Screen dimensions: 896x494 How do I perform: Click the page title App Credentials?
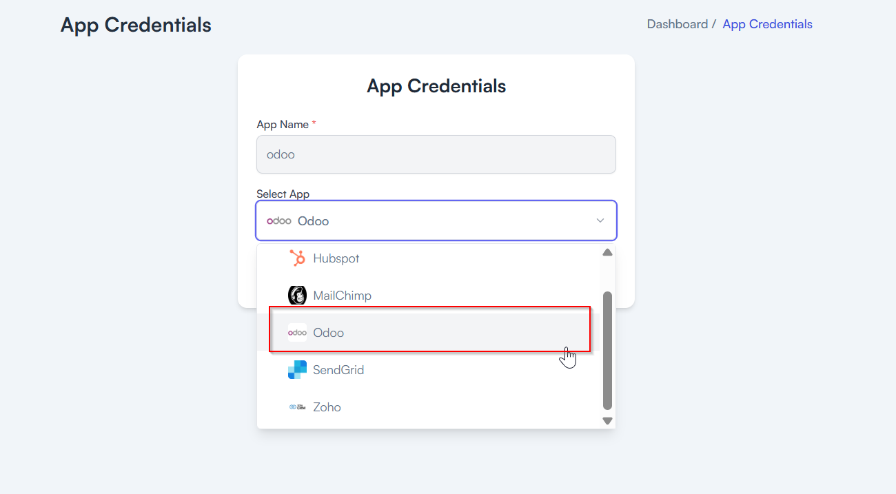[x=136, y=25]
